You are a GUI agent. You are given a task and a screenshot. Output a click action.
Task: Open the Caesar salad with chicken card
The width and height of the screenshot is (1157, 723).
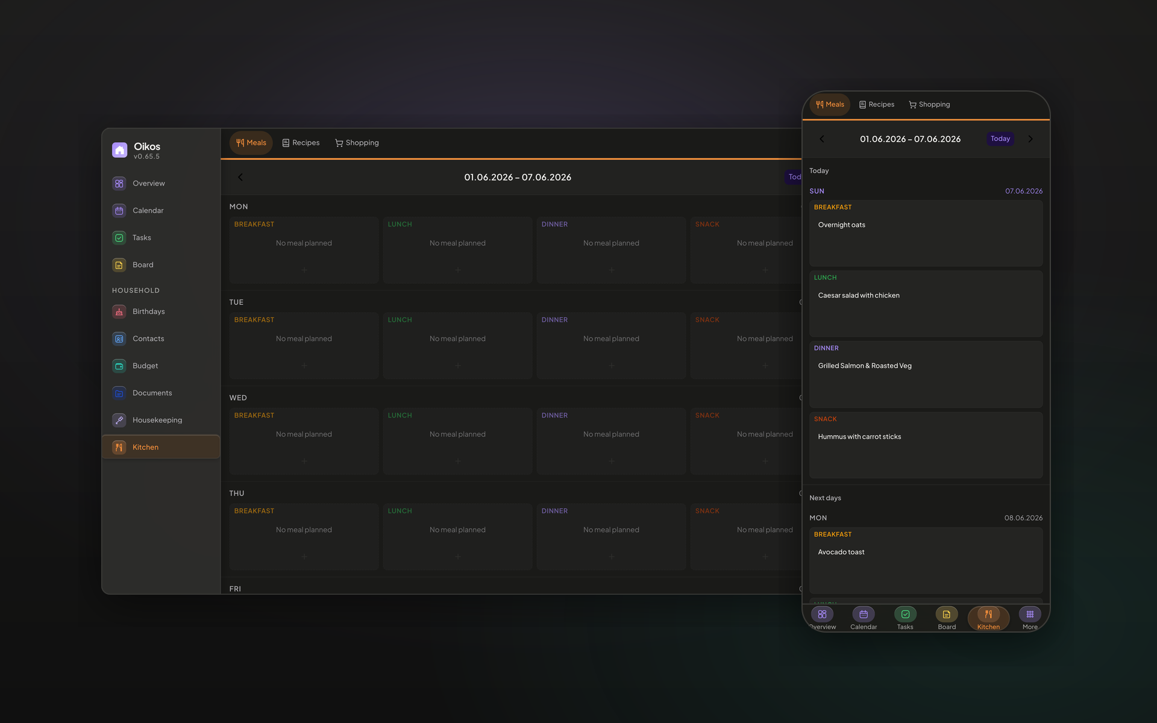pos(926,304)
